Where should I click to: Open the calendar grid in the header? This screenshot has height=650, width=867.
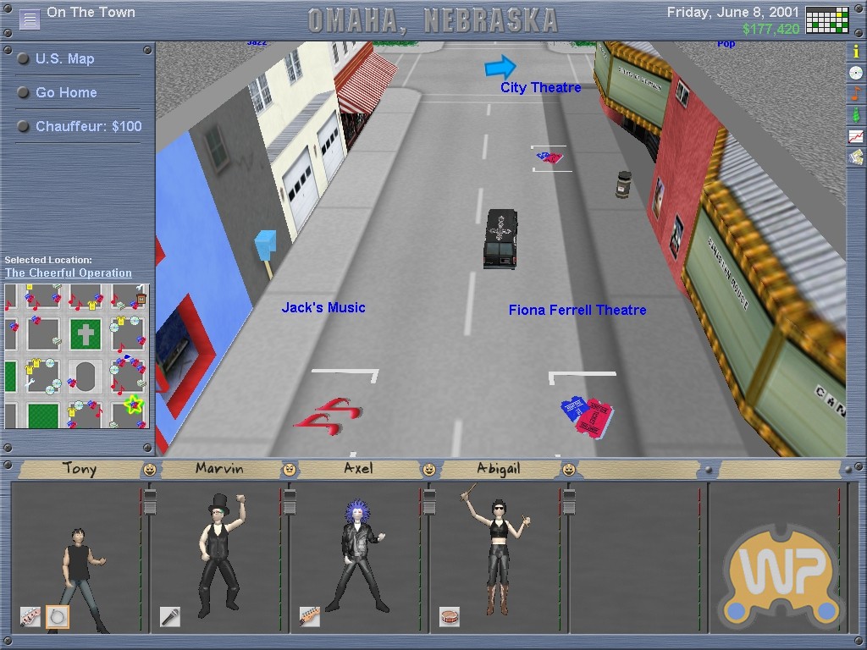pyautogui.click(x=826, y=19)
